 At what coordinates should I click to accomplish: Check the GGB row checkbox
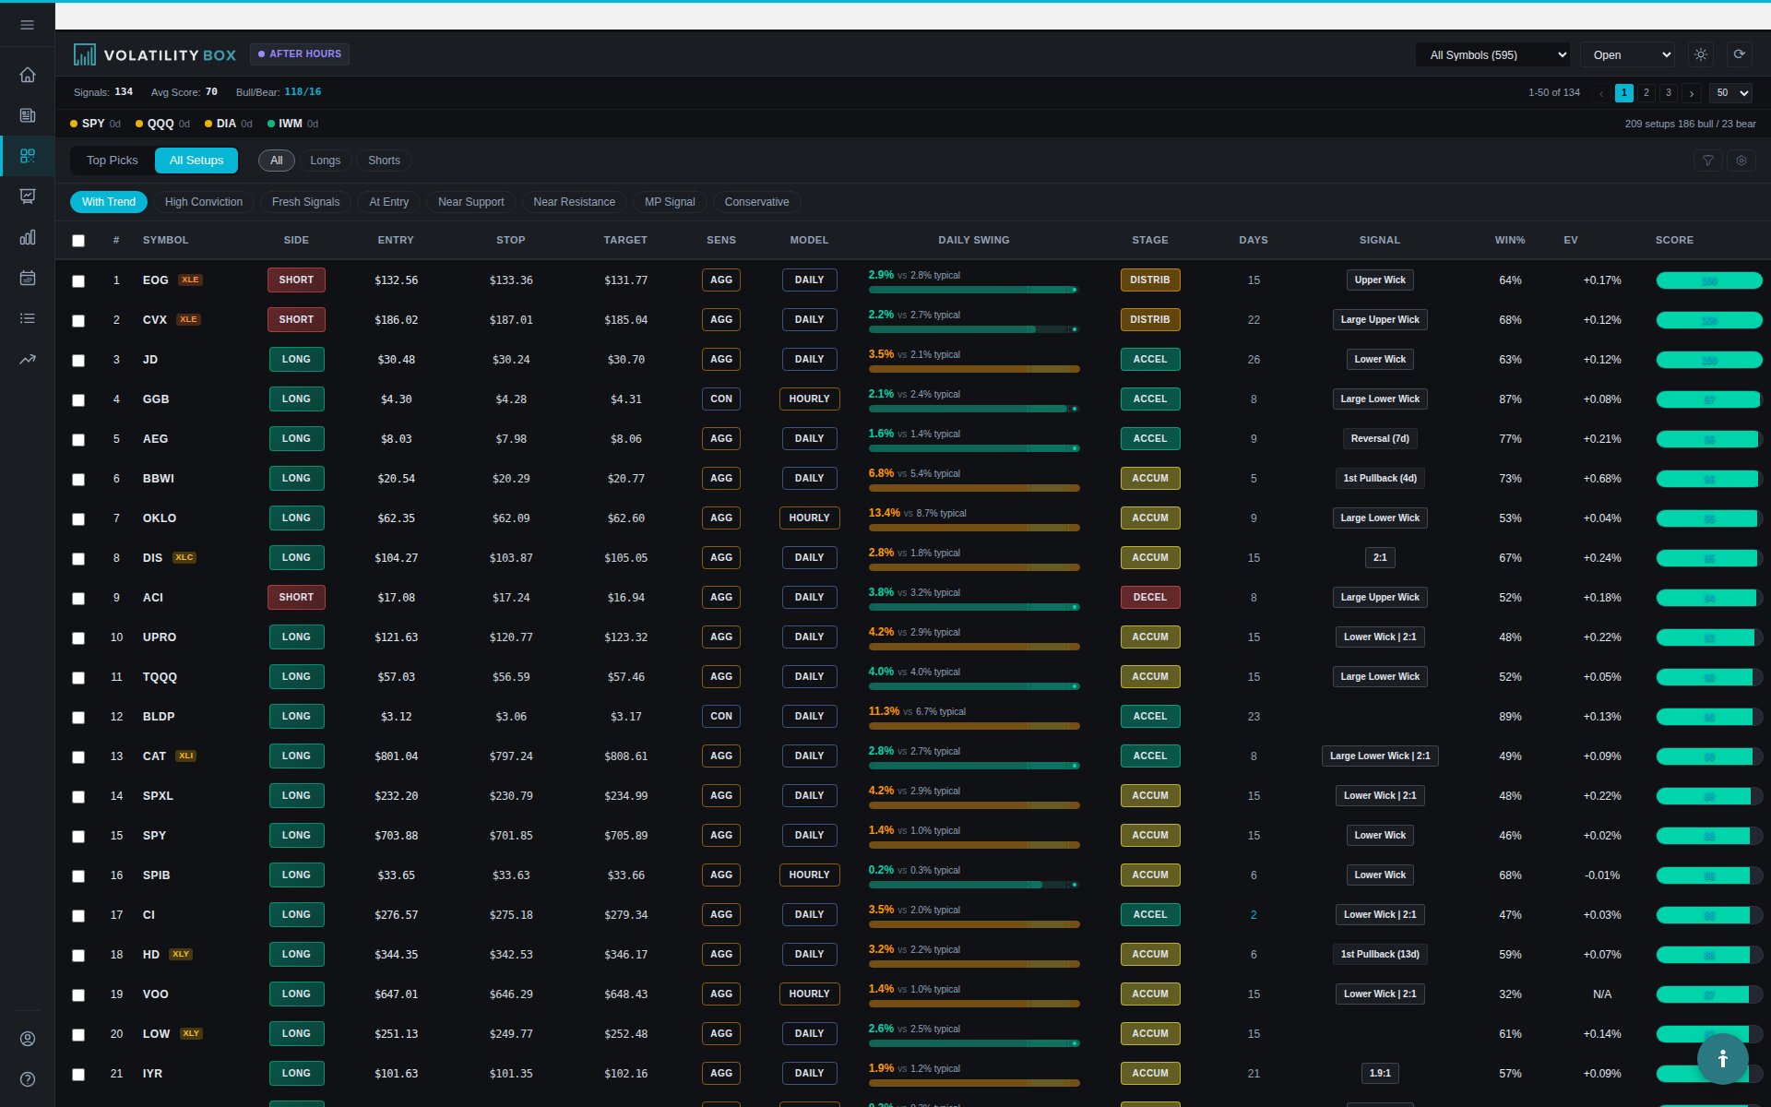(78, 400)
